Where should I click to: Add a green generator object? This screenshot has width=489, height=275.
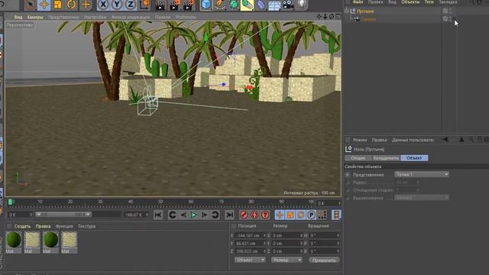234,5
